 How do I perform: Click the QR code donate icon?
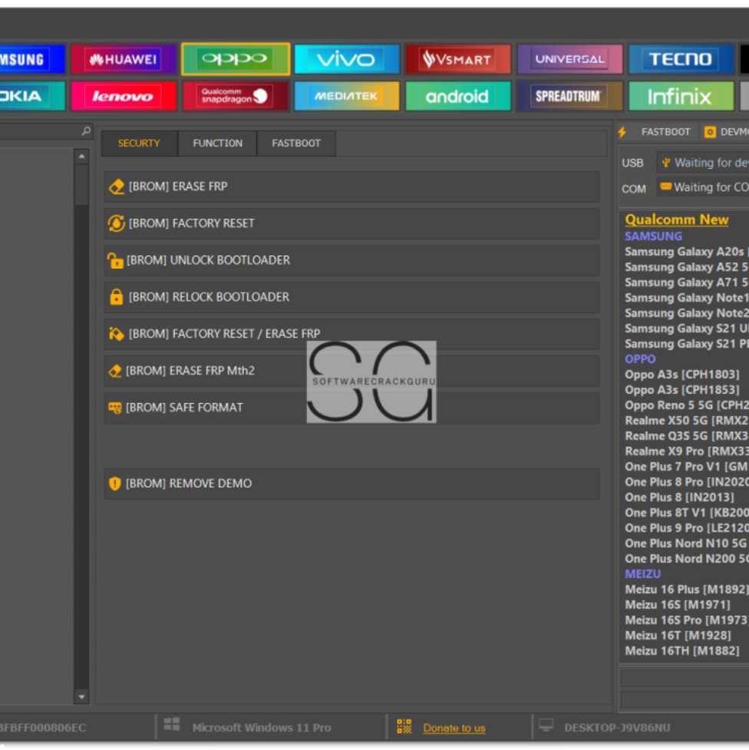(404, 726)
